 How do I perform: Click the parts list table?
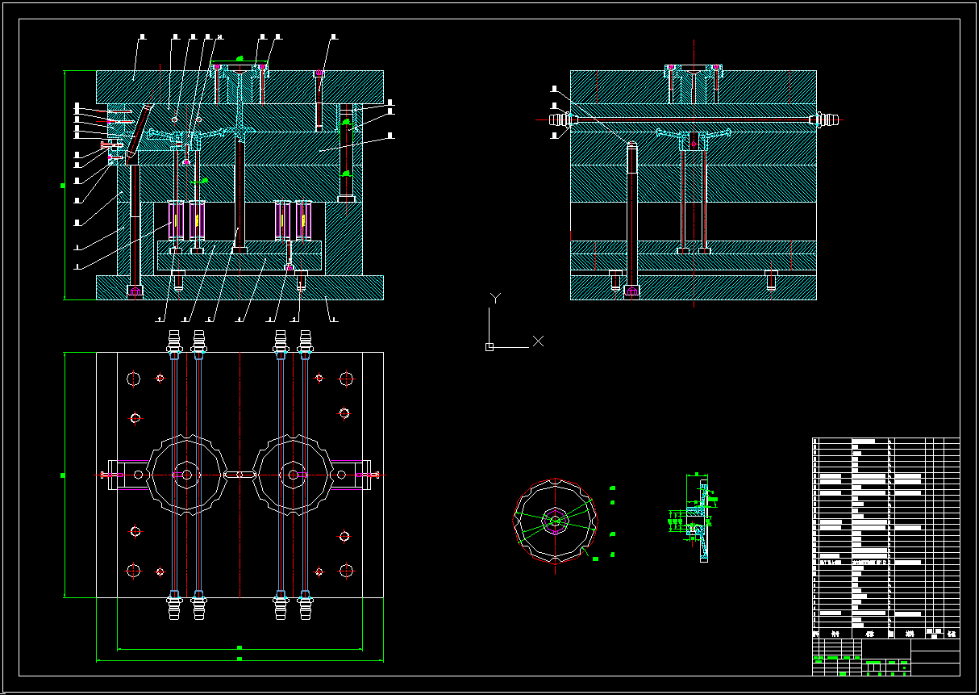[885, 538]
